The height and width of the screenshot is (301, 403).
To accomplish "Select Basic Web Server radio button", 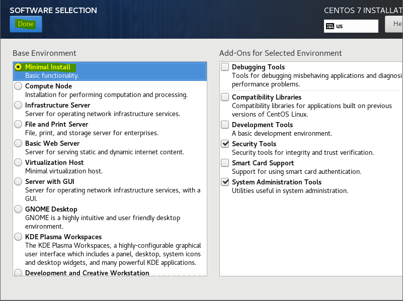I will 18,144.
